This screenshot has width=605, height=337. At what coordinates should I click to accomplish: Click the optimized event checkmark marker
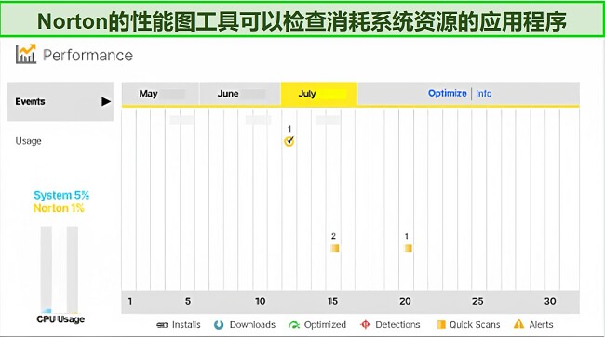coord(289,141)
